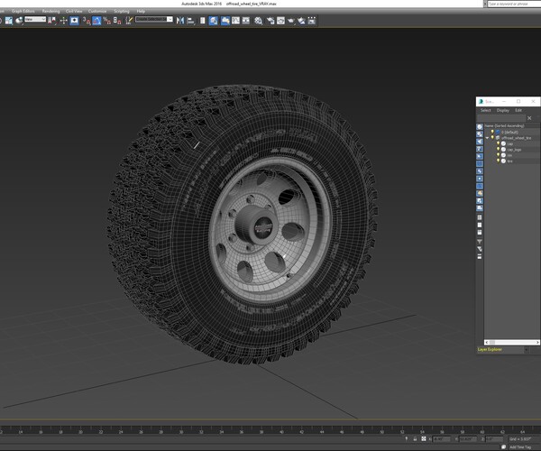Toggle Select and Manipulate tool
Screen dimensions: 541x451
tap(63, 21)
